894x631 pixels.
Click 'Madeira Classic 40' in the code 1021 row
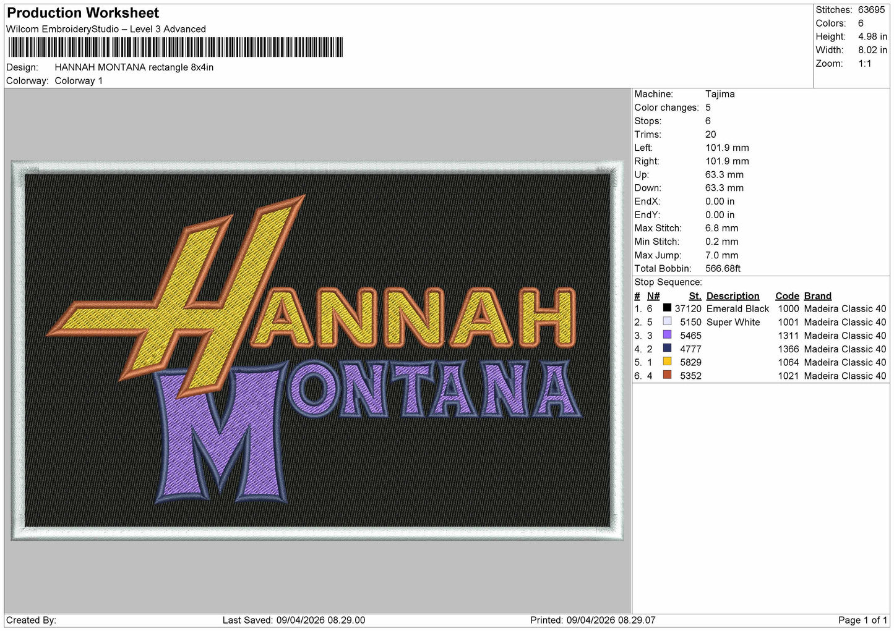[x=845, y=376]
